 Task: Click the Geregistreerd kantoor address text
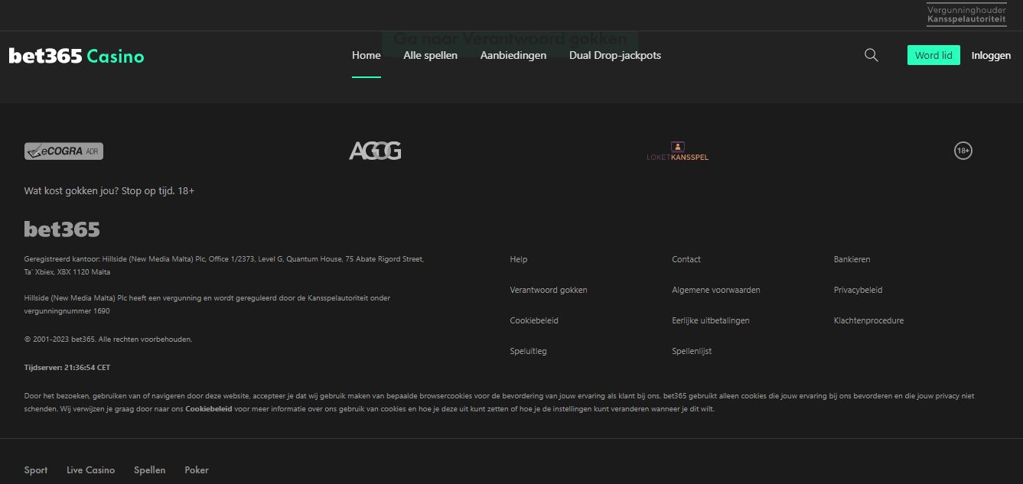point(224,265)
